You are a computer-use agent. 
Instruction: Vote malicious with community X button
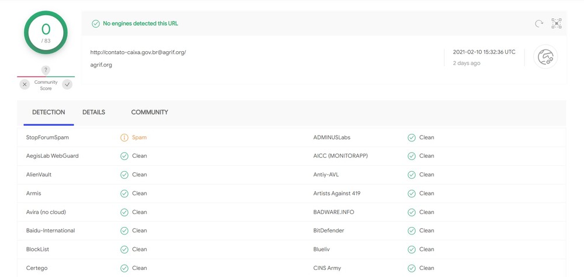25,84
